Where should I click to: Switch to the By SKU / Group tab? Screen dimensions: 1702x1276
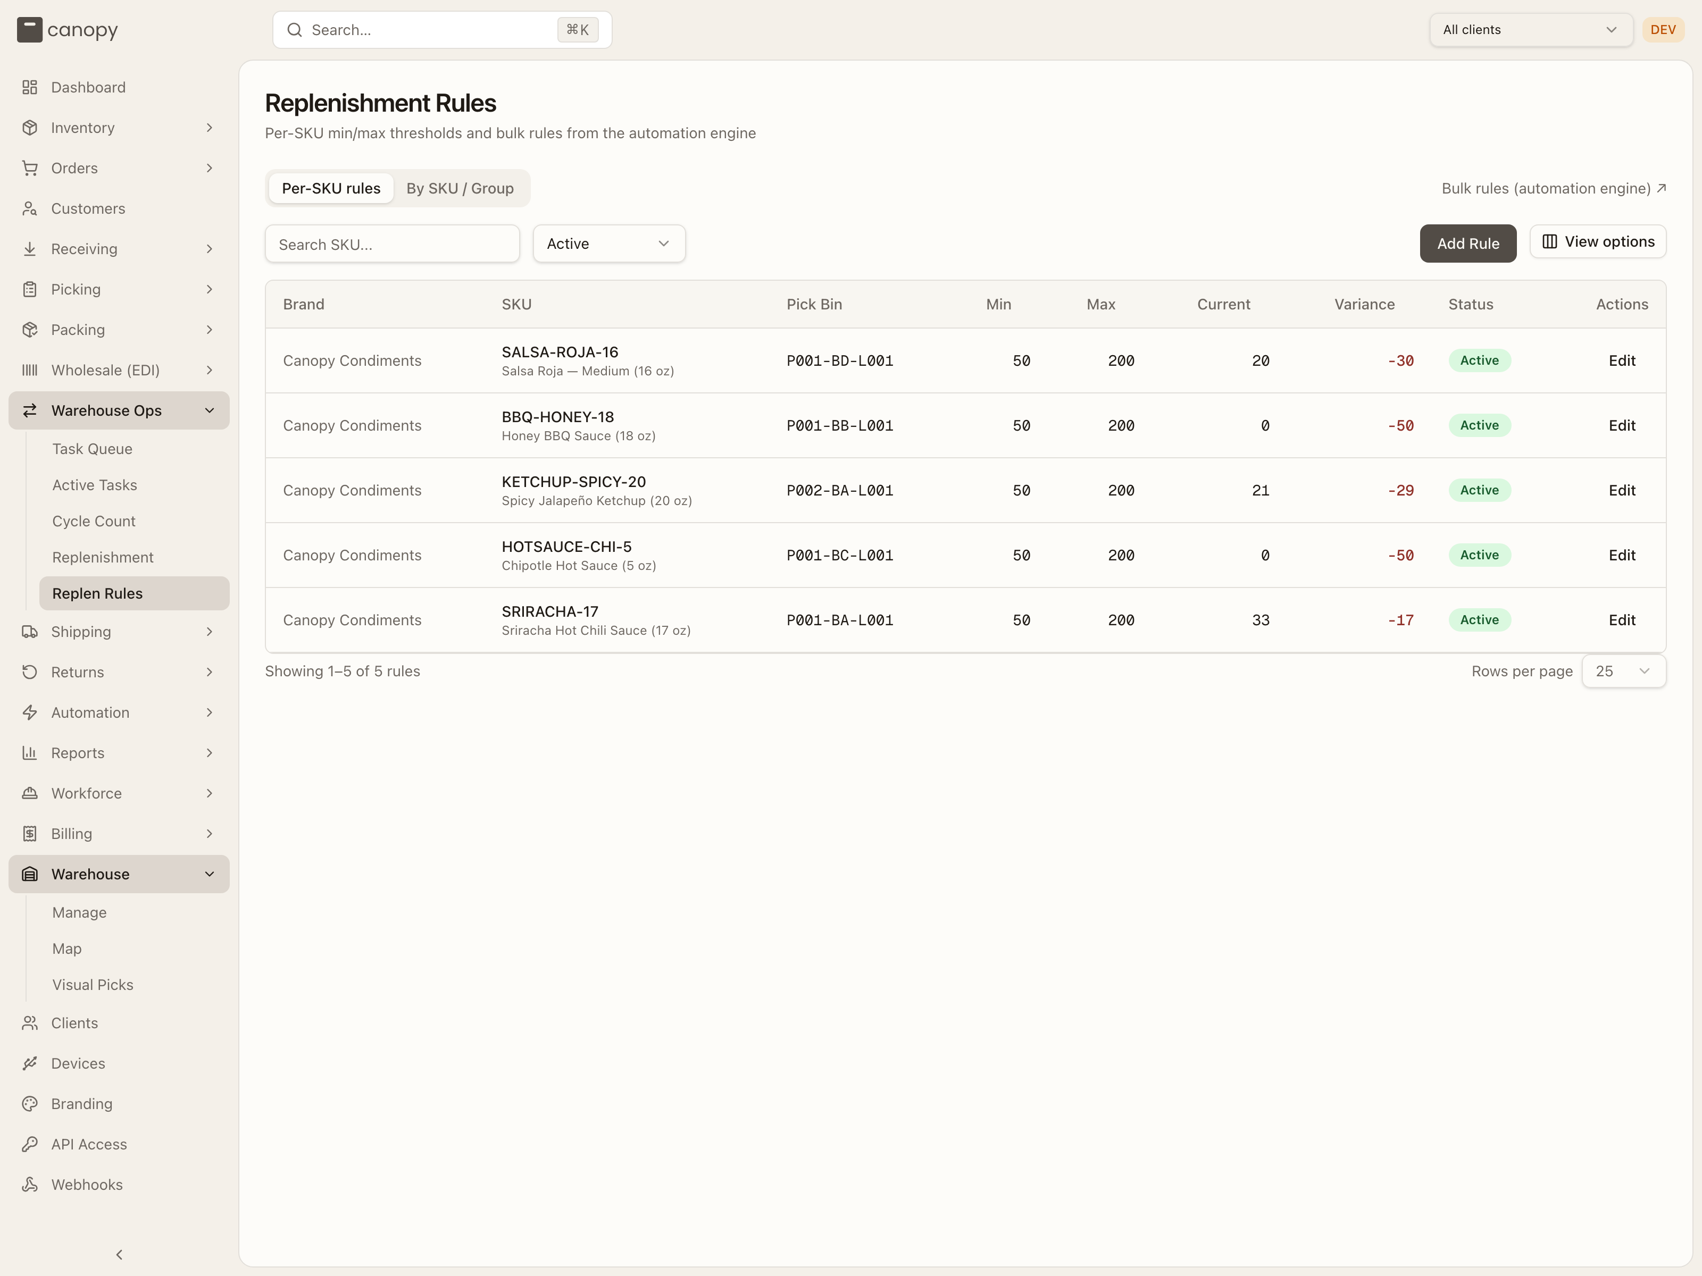(460, 188)
